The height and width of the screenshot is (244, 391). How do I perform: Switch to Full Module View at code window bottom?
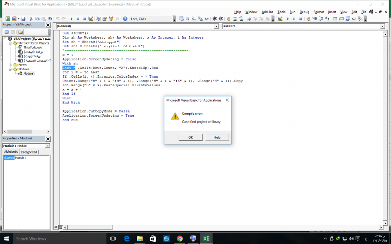tap(60, 227)
